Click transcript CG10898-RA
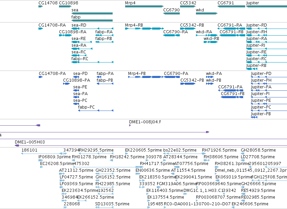287x209 pixels. tap(65, 35)
